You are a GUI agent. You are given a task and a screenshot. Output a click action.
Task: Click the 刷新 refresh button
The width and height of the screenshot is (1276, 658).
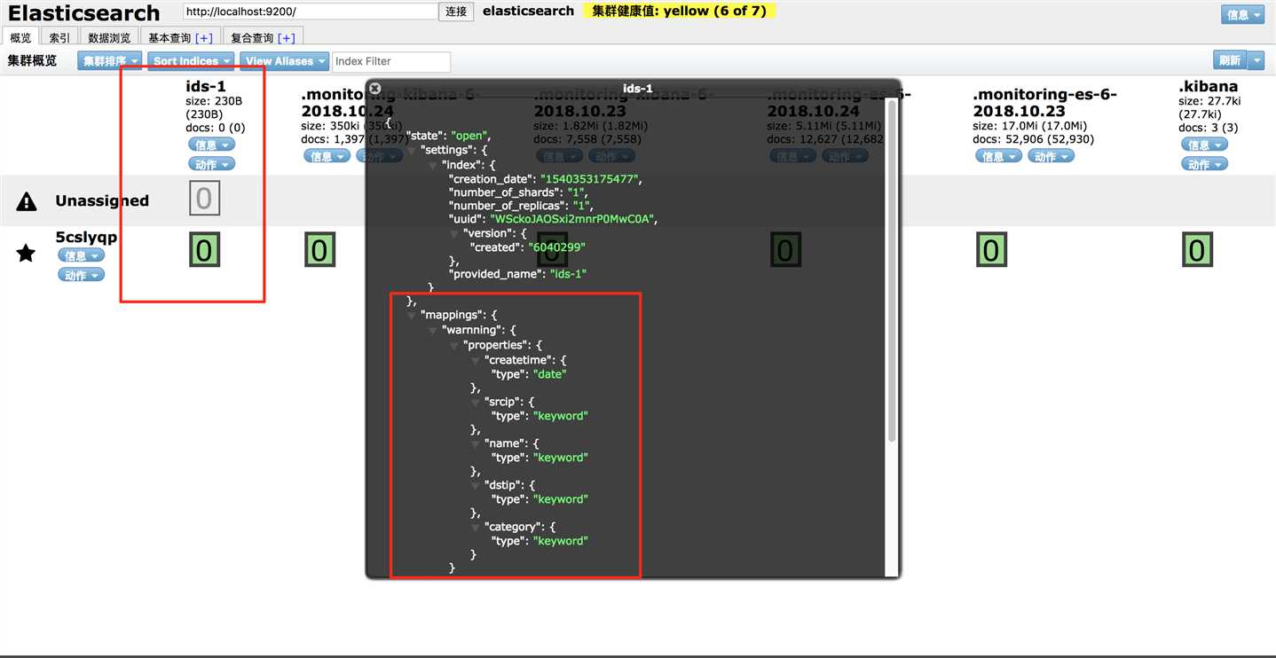pos(1230,60)
